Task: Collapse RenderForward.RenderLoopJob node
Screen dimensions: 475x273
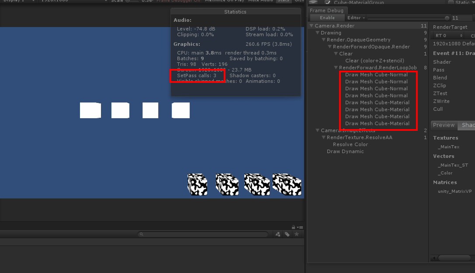Action: point(336,68)
